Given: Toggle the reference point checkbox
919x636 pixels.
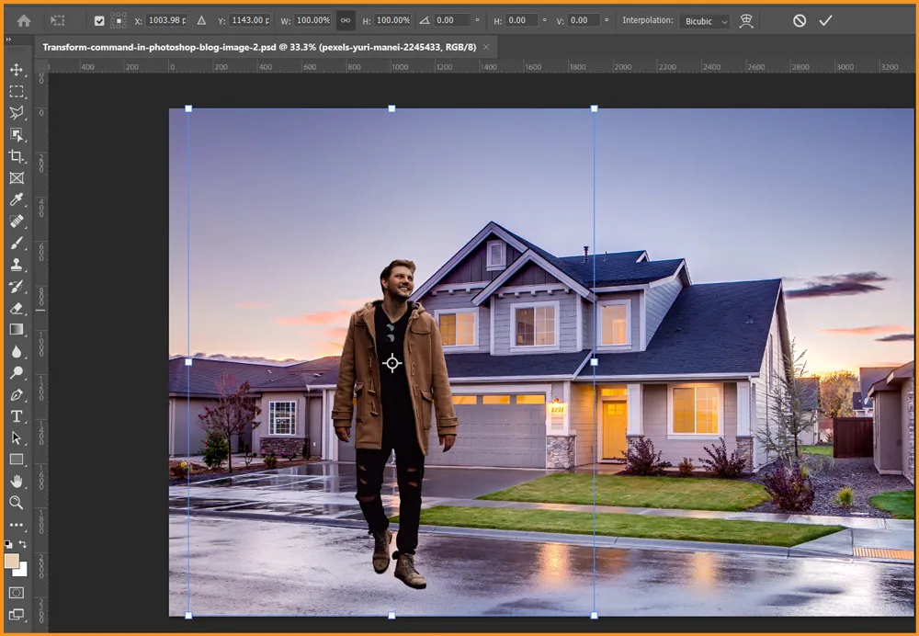Looking at the screenshot, I should pyautogui.click(x=99, y=20).
